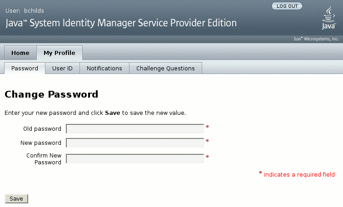343x207 pixels.
Task: Focus the Old password field
Action: click(135, 129)
